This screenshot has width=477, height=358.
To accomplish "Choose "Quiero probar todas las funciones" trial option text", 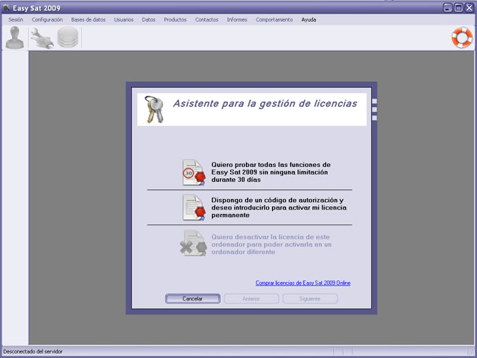I will pos(271,172).
